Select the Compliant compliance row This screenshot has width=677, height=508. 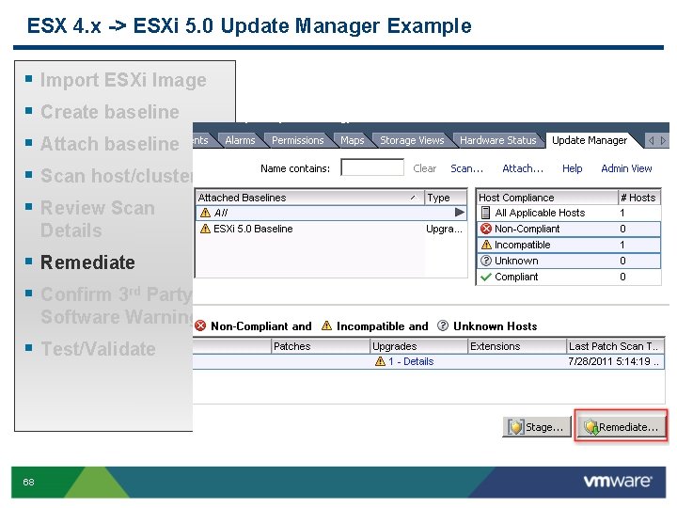coord(569,277)
